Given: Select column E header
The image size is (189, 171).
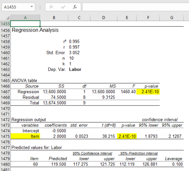Looking at the screenshot, I should click(127, 18).
